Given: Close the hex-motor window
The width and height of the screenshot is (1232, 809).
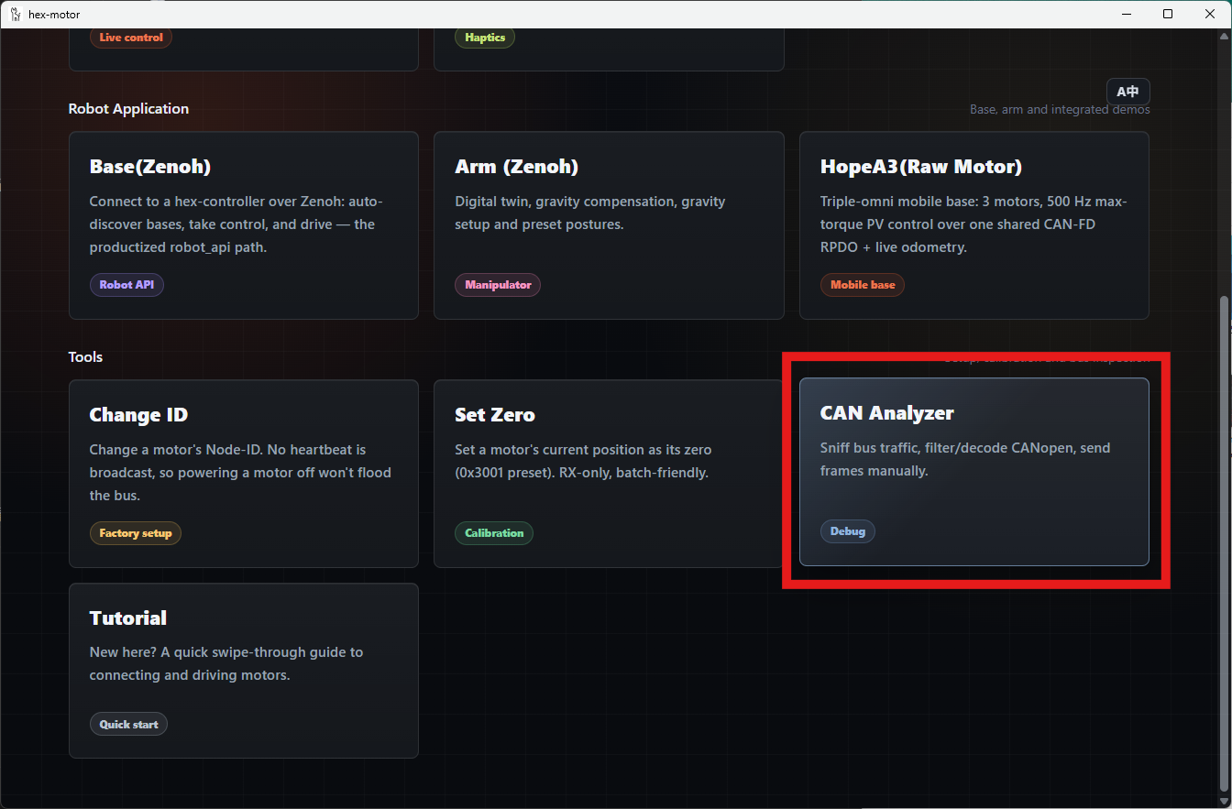Looking at the screenshot, I should point(1210,14).
